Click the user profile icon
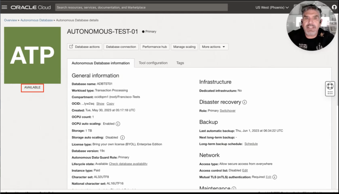339x194 pixels. 334,7
